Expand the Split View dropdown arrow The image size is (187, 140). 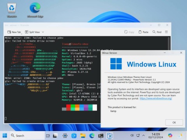click(43, 32)
